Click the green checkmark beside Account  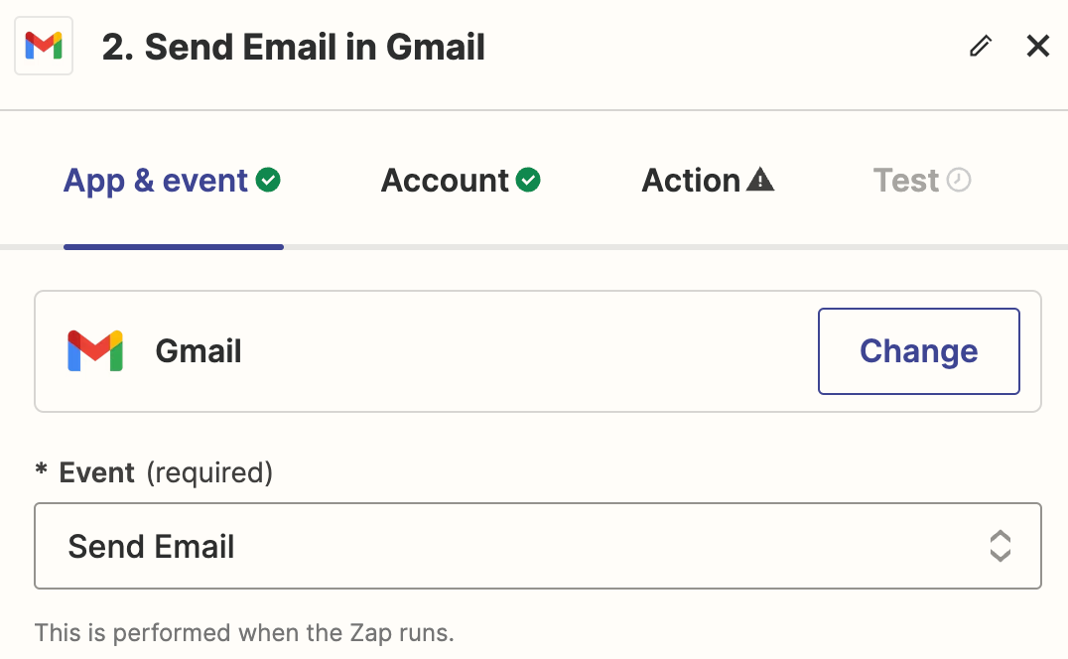[528, 181]
